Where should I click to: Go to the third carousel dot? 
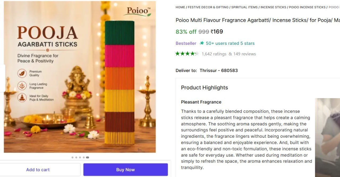point(80,157)
